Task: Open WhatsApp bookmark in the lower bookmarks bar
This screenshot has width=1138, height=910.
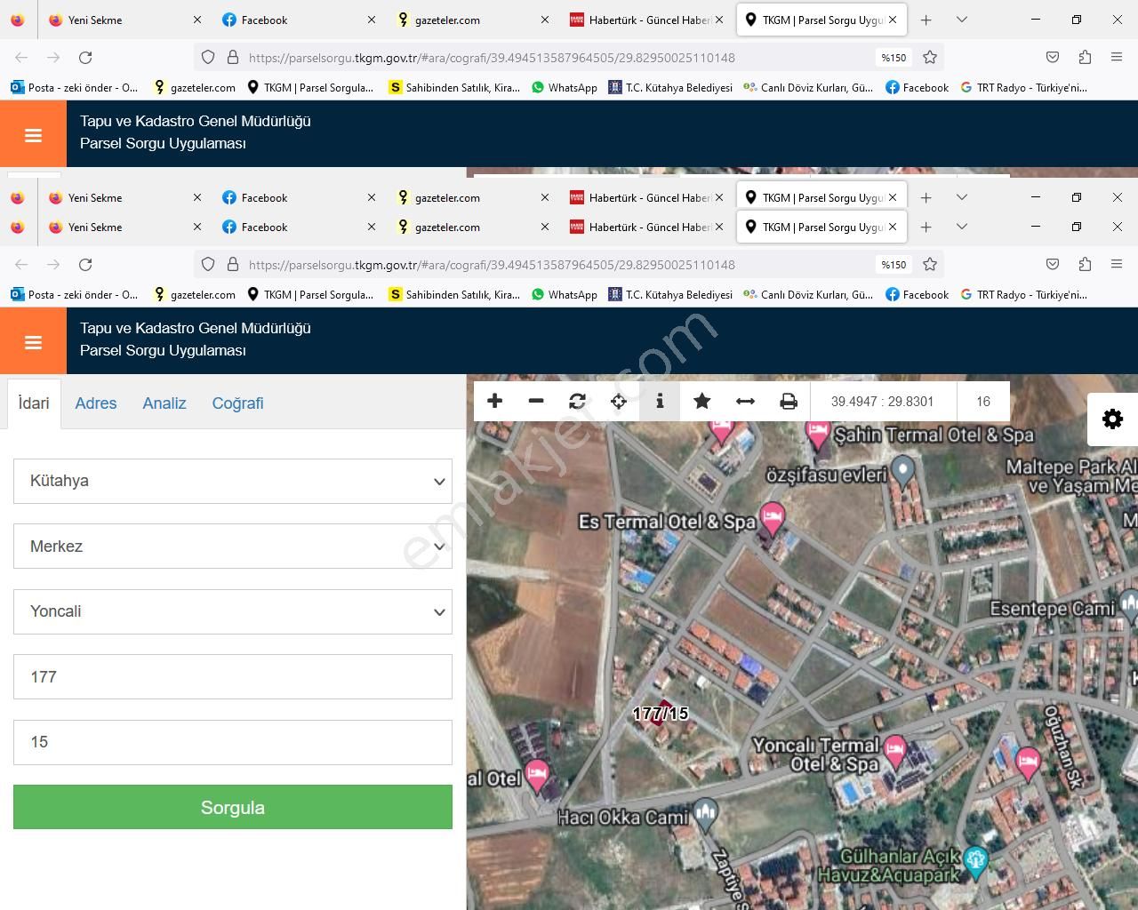Action: tap(565, 294)
